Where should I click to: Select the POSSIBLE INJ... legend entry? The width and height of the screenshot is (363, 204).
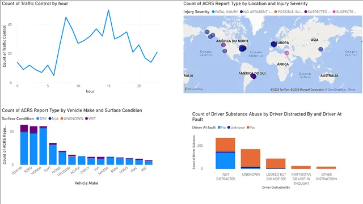pos(288,12)
